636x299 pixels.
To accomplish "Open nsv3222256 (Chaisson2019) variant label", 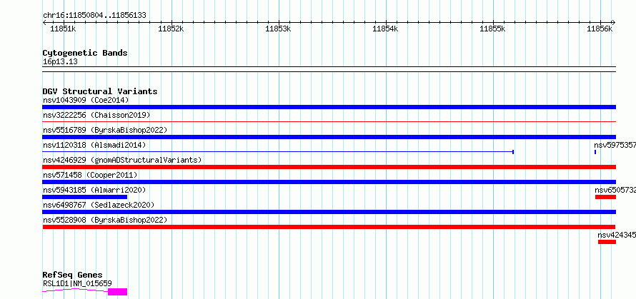I will coord(96,115).
